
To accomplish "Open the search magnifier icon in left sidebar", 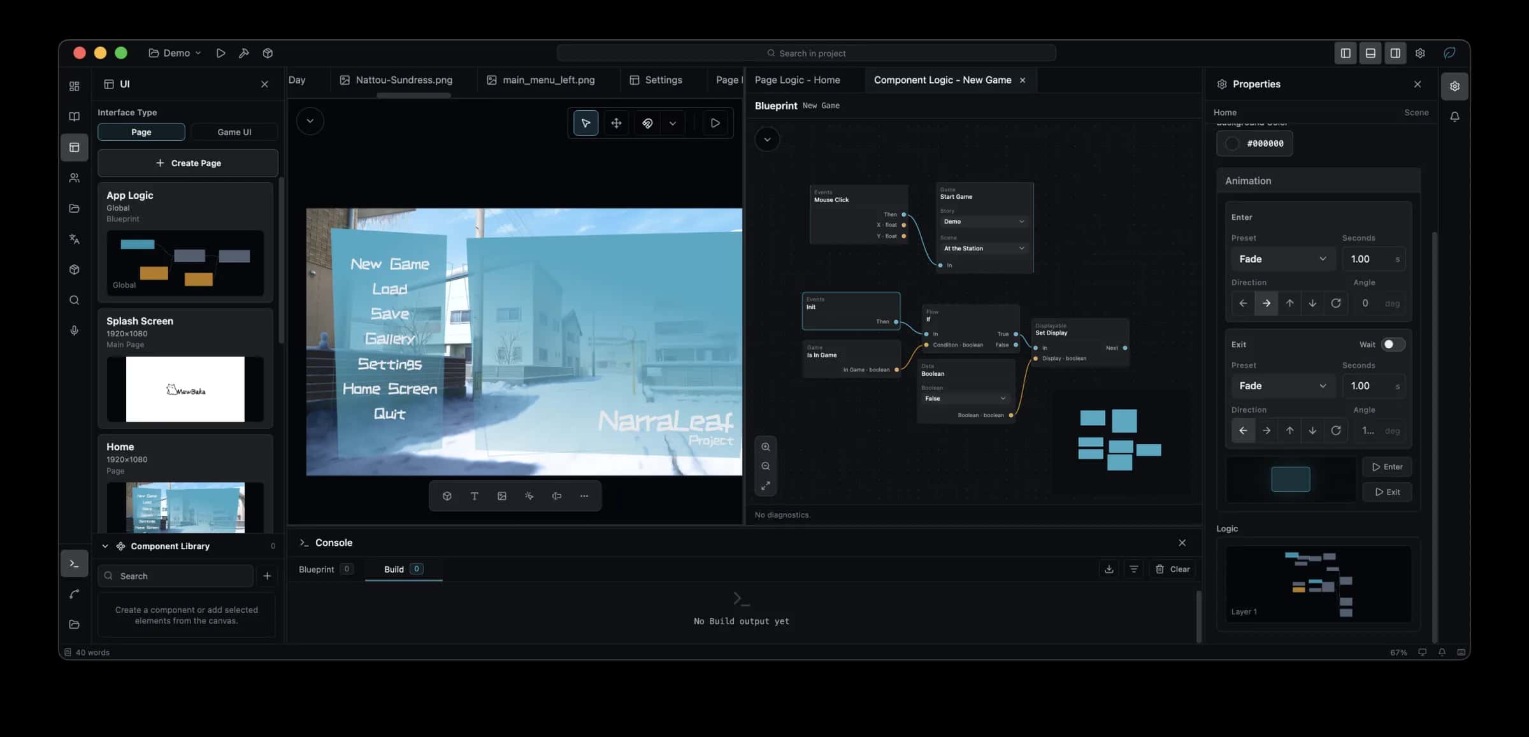I will point(75,300).
